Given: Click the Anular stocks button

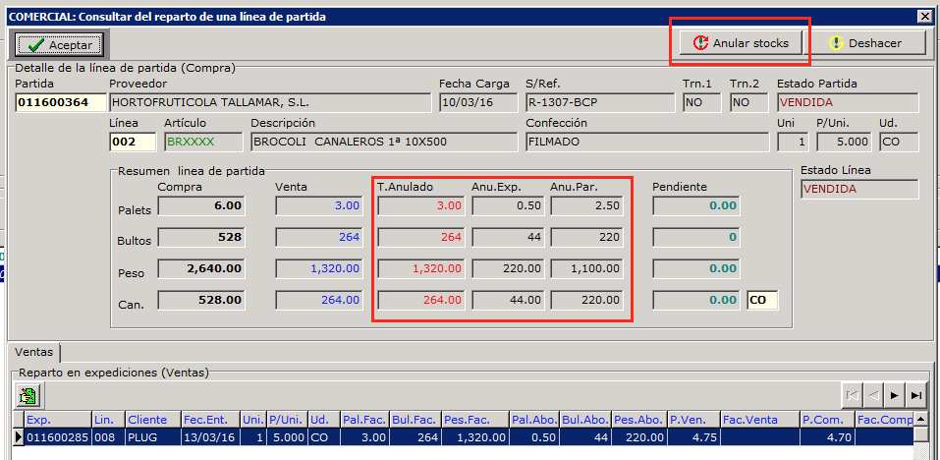Looking at the screenshot, I should coord(742,43).
